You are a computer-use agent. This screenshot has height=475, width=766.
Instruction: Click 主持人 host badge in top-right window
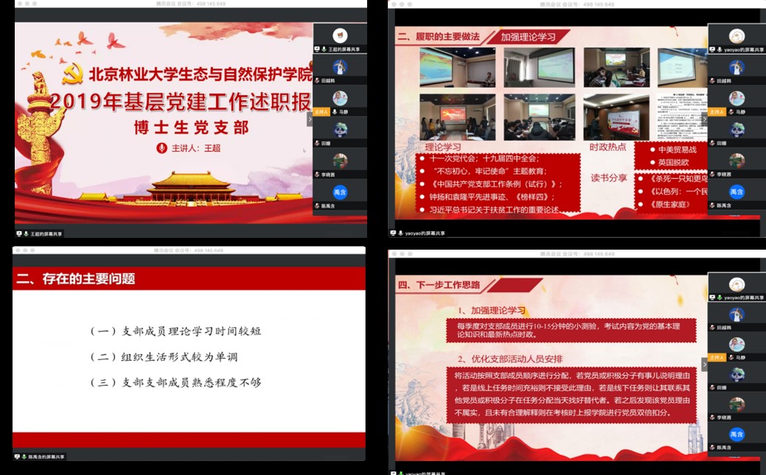tap(717, 112)
